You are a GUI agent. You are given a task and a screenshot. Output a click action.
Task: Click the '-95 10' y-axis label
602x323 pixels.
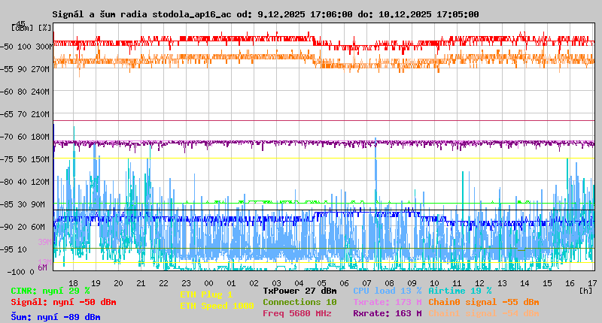(14, 249)
